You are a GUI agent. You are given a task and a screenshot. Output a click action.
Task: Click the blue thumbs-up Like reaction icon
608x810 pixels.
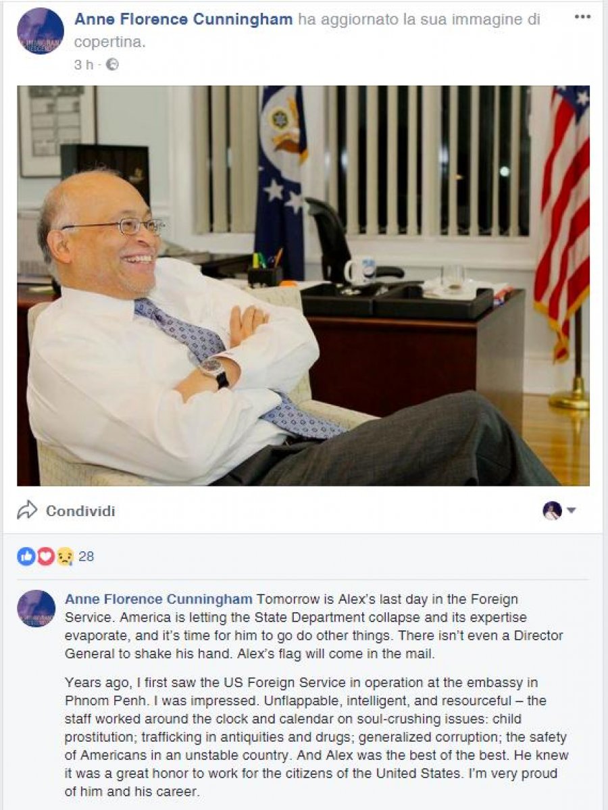tap(26, 556)
